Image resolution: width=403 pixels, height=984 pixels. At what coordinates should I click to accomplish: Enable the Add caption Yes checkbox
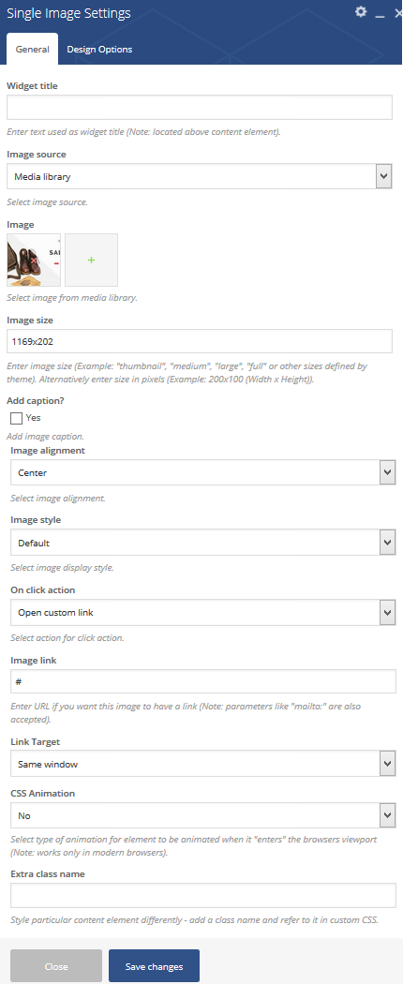(17, 418)
